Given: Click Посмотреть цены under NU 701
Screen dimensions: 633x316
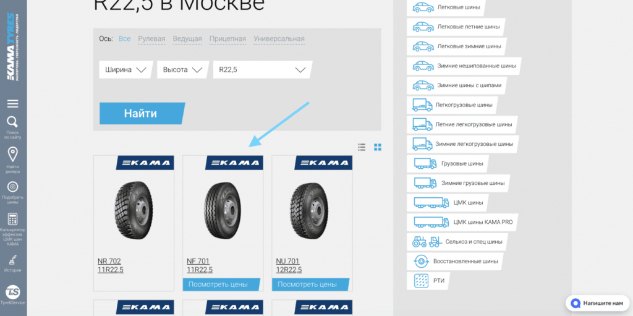Looking at the screenshot, I should [310, 284].
